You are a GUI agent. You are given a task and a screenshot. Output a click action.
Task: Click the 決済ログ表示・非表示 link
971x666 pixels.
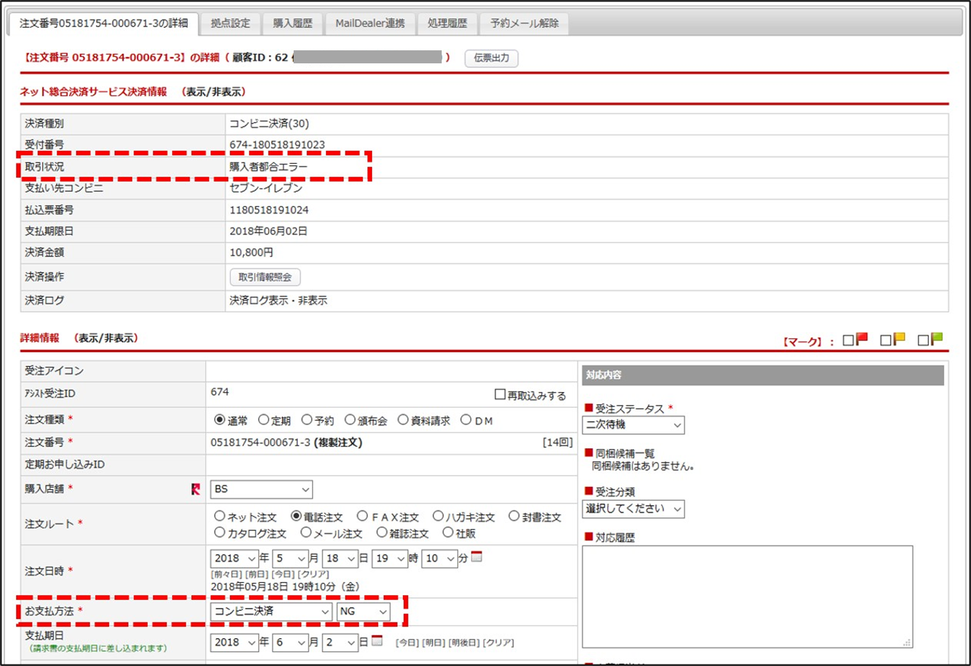(x=278, y=301)
